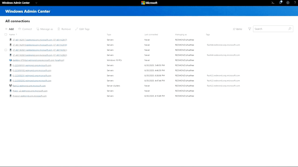This screenshot has width=298, height=167.
Task: Click flash22 tag on E-2223G0201 row
Action: [x=223, y=75]
